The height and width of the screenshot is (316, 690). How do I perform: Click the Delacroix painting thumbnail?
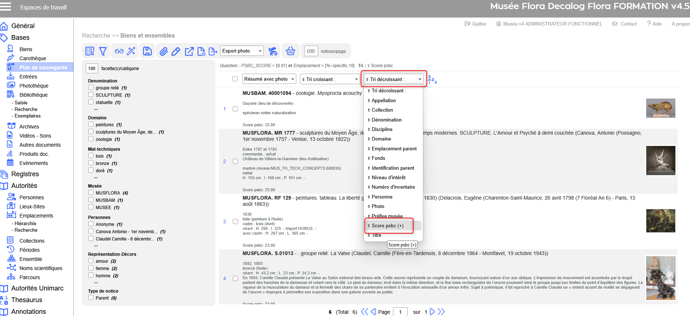(660, 221)
